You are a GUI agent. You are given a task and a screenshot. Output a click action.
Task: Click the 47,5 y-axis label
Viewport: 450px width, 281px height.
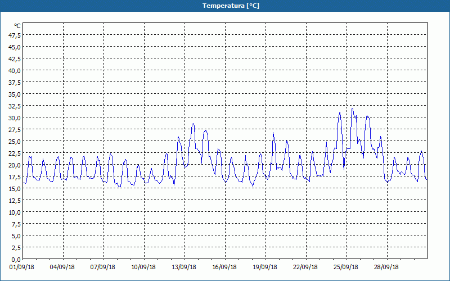pyautogui.click(x=15, y=35)
